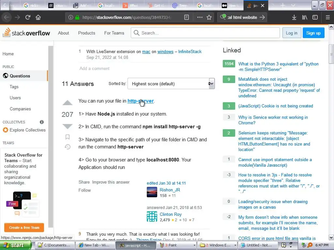The height and width of the screenshot is (250, 334).
Task: Switch to New Tab Internet Explorer taskbar item
Action: click(x=95, y=245)
